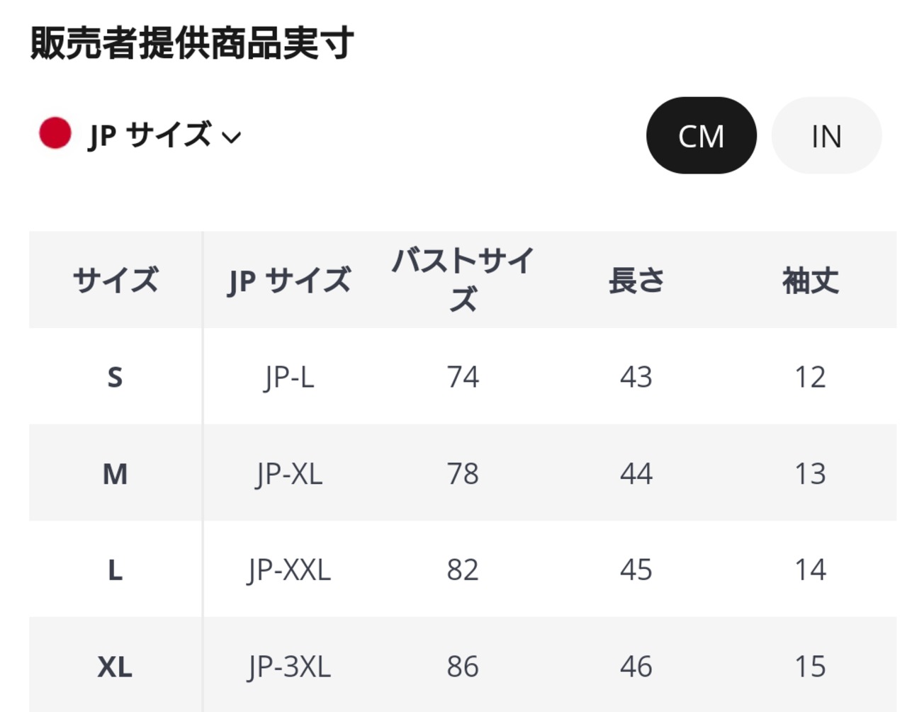Viewport: 907px width, 712px height.
Task: Click sleeve length value 15 in XL row
Action: coord(810,667)
